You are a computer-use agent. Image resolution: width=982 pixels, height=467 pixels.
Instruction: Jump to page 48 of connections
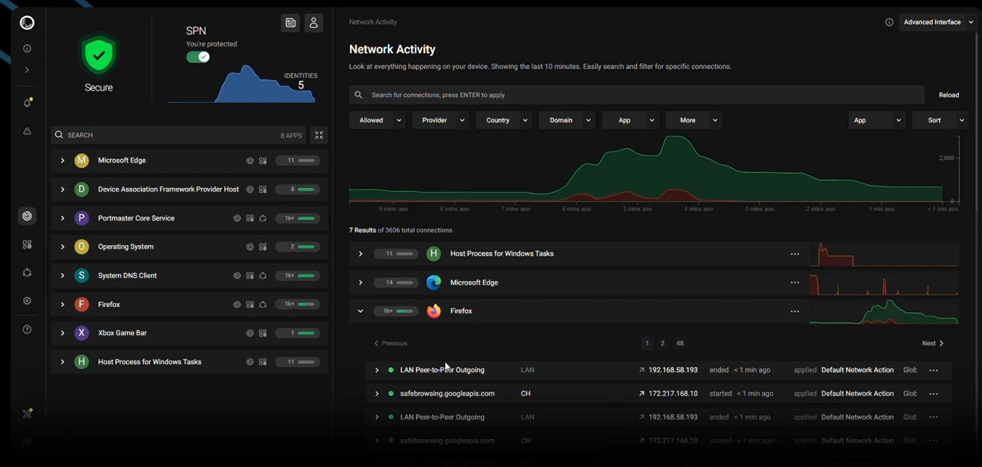tap(680, 343)
